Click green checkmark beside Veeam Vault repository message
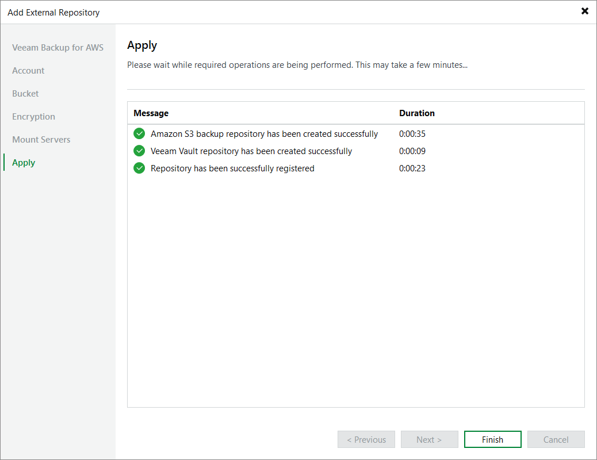The image size is (597, 460). click(139, 151)
